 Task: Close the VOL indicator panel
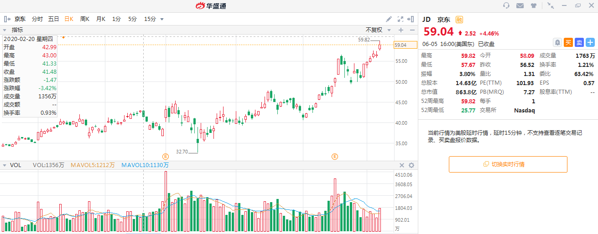pos(402,165)
